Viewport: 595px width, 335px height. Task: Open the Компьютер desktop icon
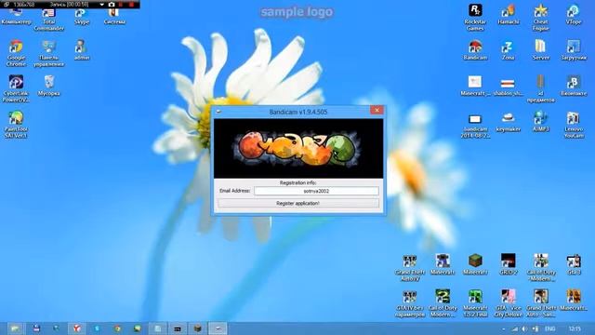[16, 17]
